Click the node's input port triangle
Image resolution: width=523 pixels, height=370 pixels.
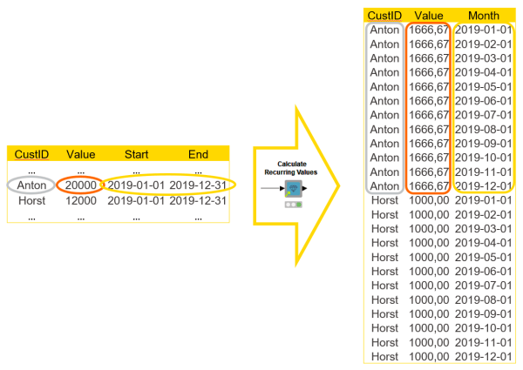282,189
